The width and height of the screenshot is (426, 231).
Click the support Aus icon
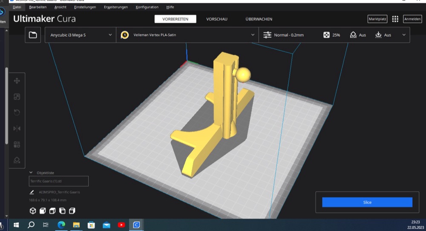pyautogui.click(x=353, y=35)
